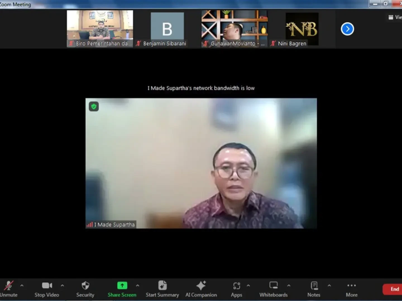Image resolution: width=402 pixels, height=301 pixels.
Task: Expand the chevron beside Whiteboards
Action: pos(289,285)
